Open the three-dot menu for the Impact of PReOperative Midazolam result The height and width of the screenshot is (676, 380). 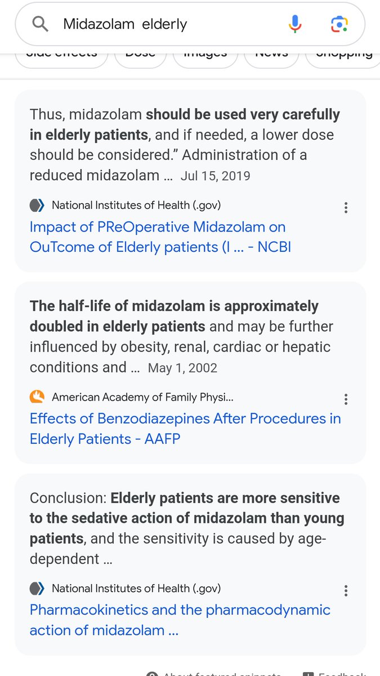[x=346, y=207]
